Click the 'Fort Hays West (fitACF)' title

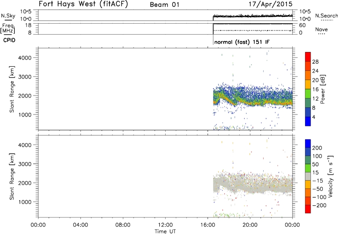point(83,4)
